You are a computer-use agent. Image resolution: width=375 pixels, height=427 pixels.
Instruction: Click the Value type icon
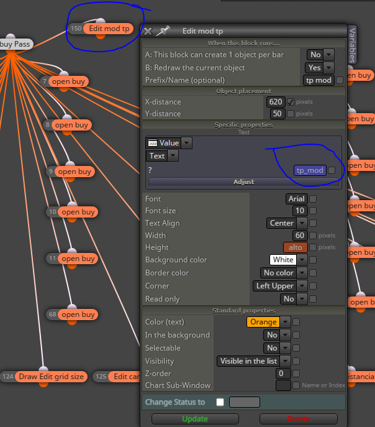click(x=152, y=143)
